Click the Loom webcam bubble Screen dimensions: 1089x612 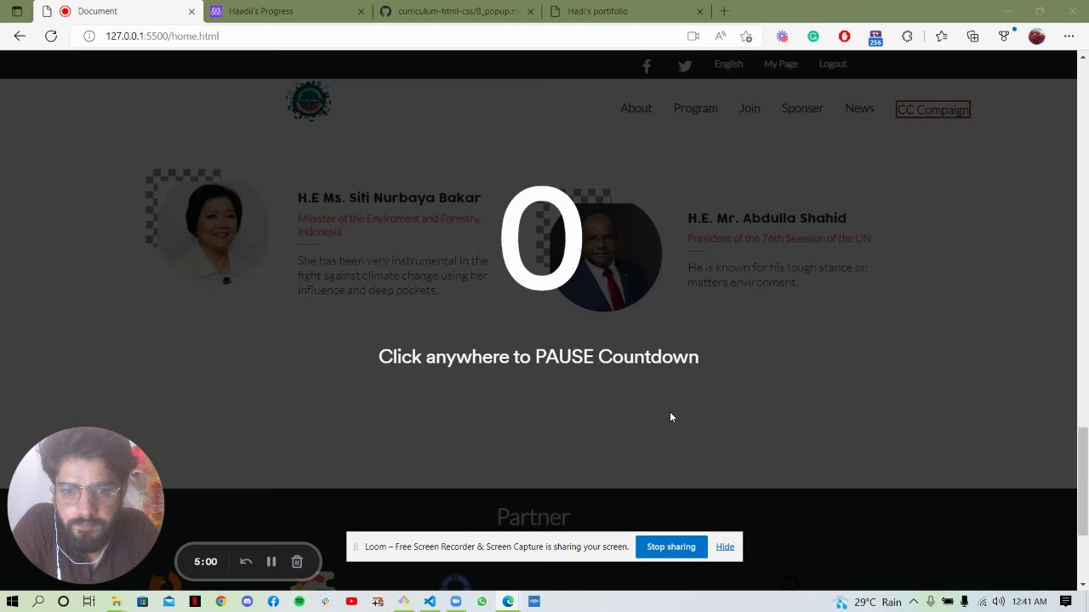coord(85,505)
